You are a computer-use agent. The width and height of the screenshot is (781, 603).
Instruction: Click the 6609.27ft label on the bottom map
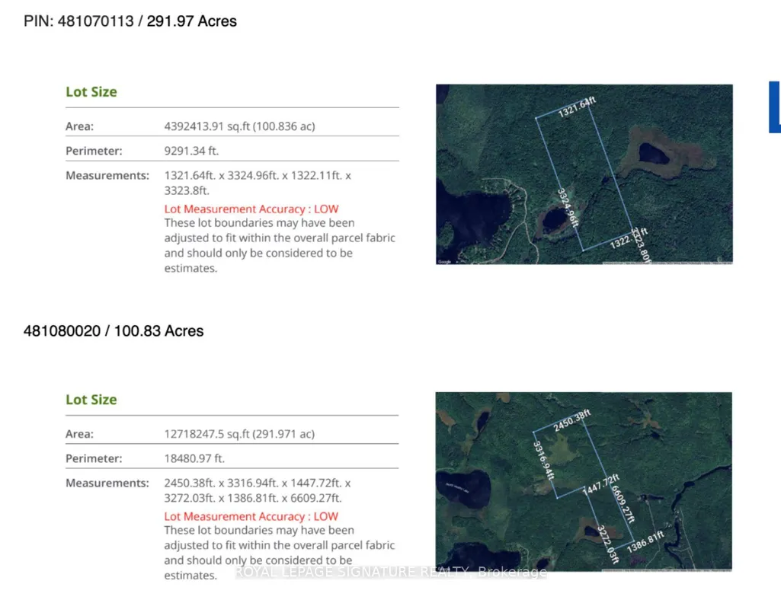[x=623, y=504]
